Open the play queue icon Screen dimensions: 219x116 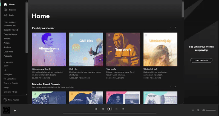pos(193,110)
